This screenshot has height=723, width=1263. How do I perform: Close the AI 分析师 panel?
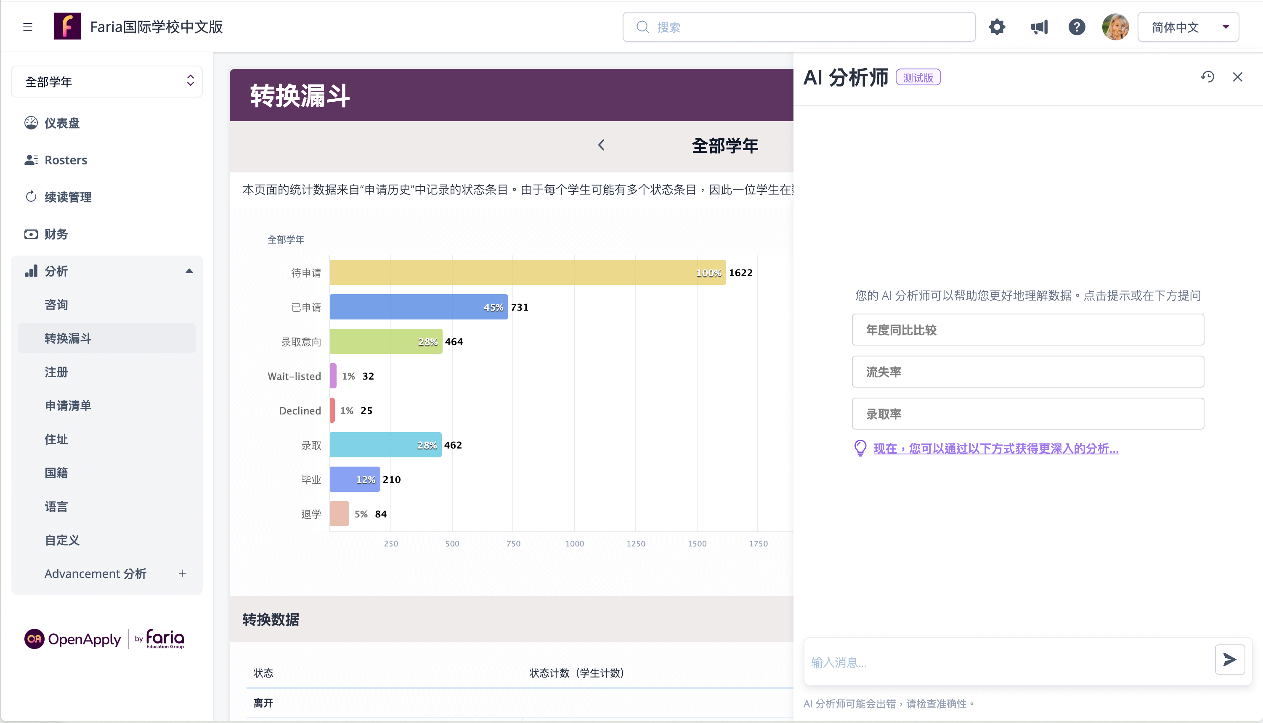[x=1238, y=77]
